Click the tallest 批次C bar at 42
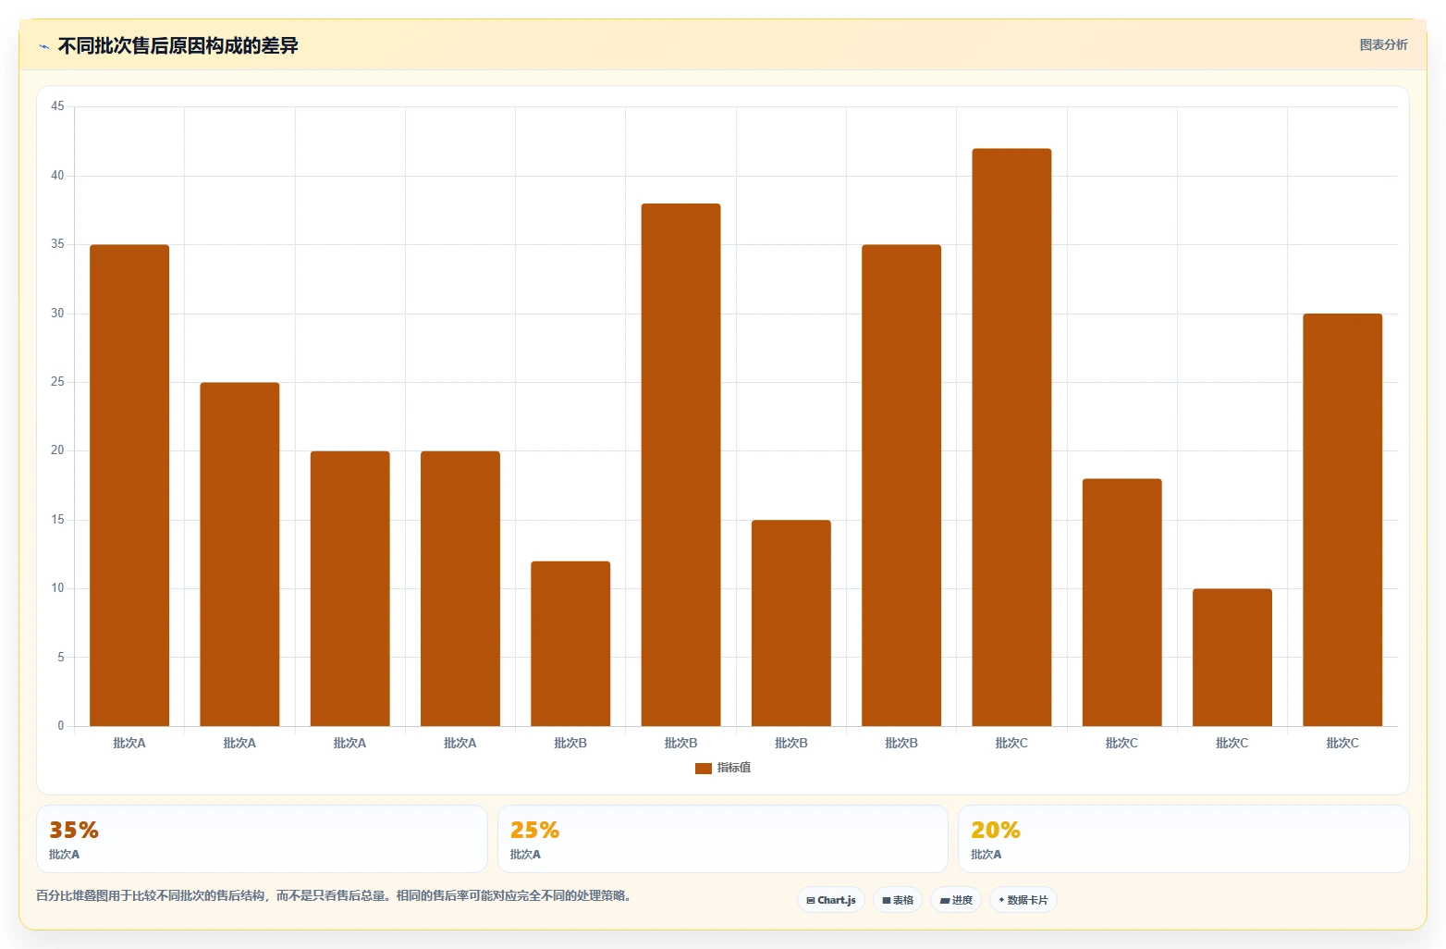Image resolution: width=1446 pixels, height=949 pixels. [1011, 438]
